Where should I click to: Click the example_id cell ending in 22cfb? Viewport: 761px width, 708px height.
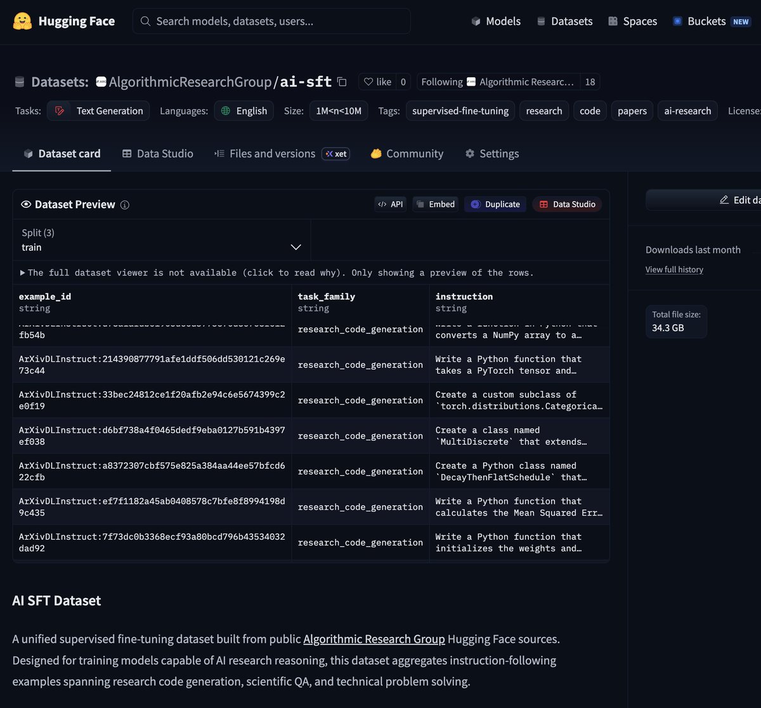tap(152, 471)
